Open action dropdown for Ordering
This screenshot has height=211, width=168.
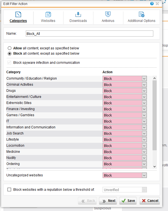(125, 164)
